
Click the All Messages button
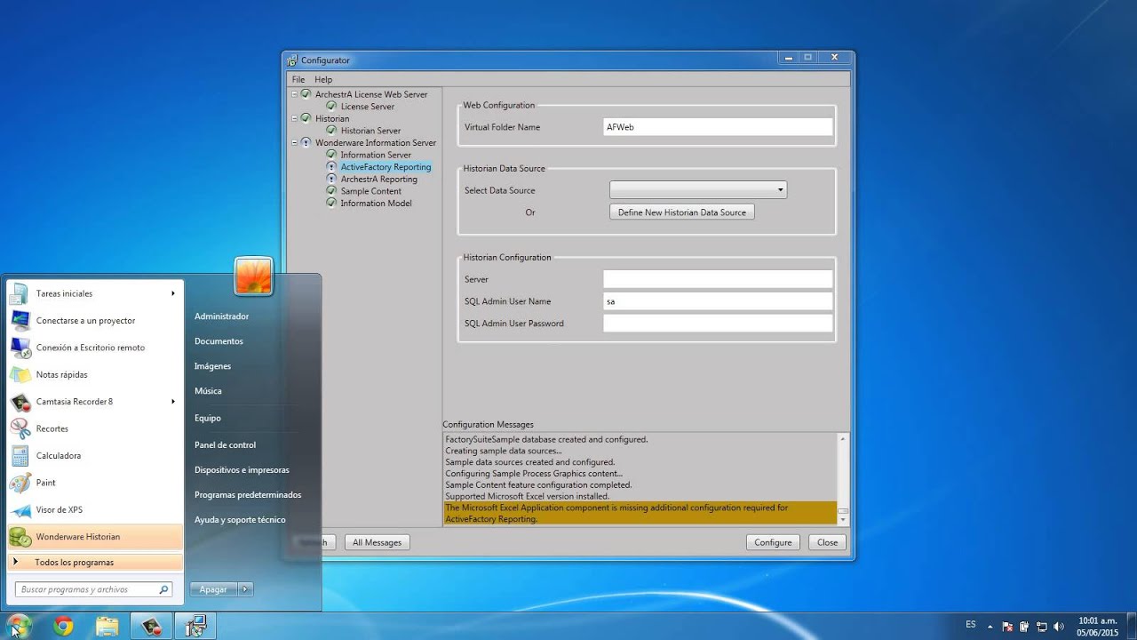click(377, 542)
